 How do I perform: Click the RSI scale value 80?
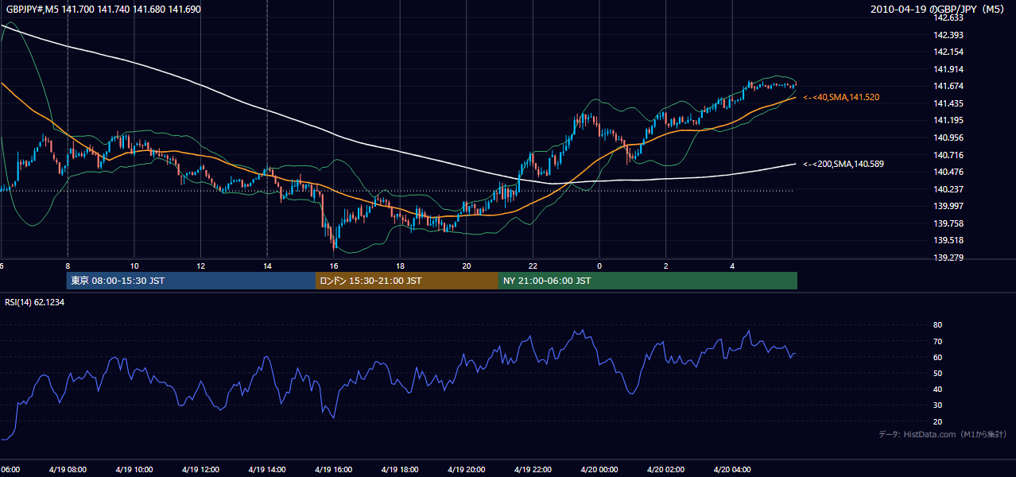pyautogui.click(x=937, y=325)
